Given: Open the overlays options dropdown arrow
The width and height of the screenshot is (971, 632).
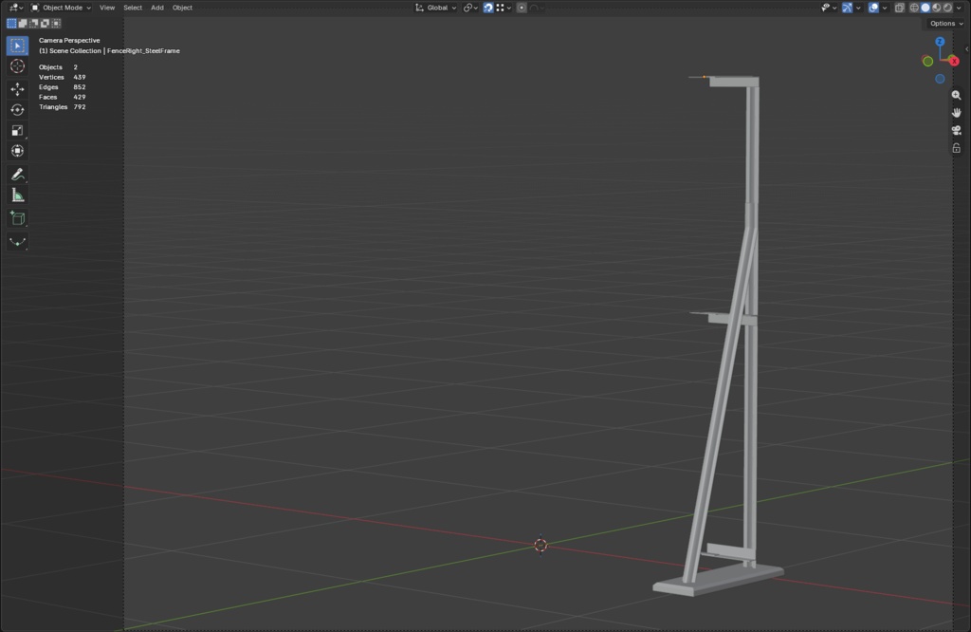Looking at the screenshot, I should pos(885,8).
